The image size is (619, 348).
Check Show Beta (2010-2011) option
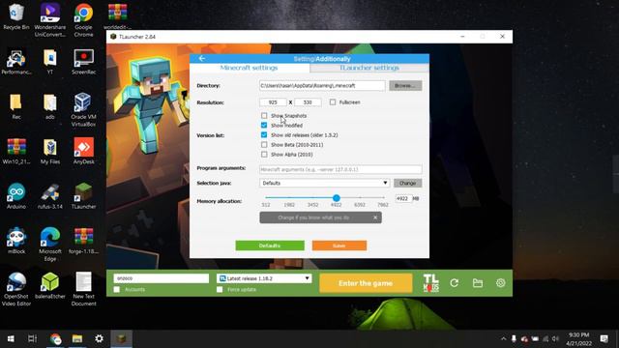[264, 145]
